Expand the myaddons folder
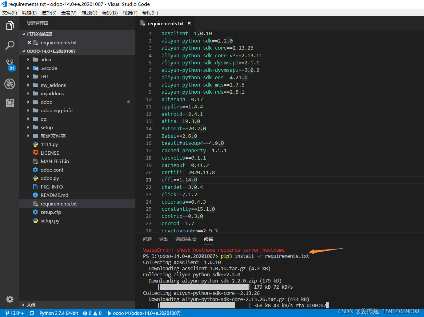424x317 pixels. (77, 94)
